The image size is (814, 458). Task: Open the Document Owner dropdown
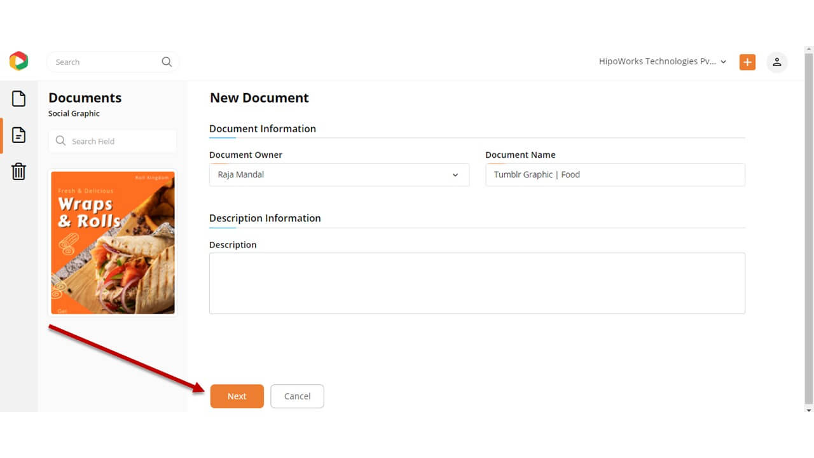[x=339, y=175]
